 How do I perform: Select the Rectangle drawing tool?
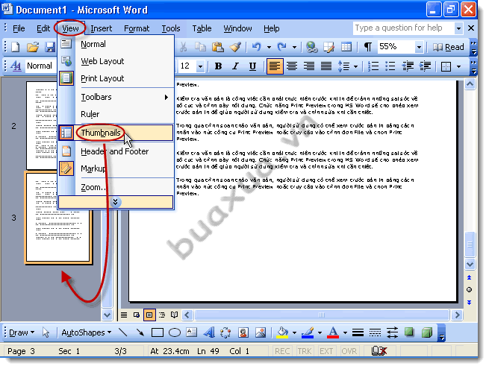pos(158,332)
